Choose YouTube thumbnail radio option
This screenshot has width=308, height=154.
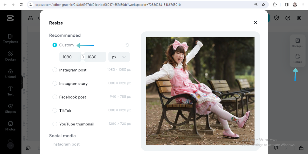(55, 124)
